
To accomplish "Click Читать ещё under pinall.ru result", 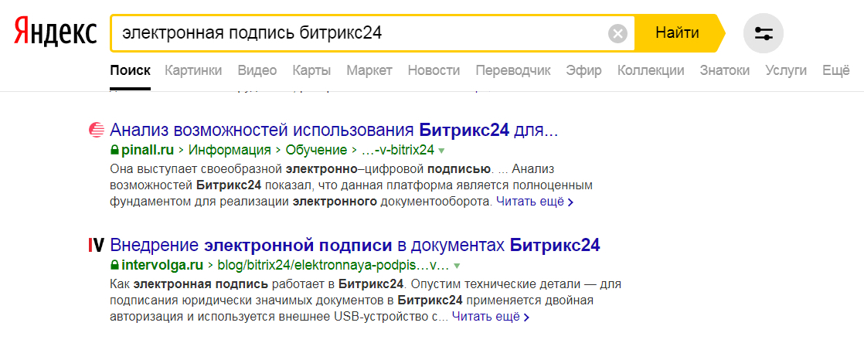I will [x=535, y=202].
